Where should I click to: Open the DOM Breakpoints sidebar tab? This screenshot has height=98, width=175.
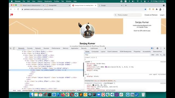[126, 51]
